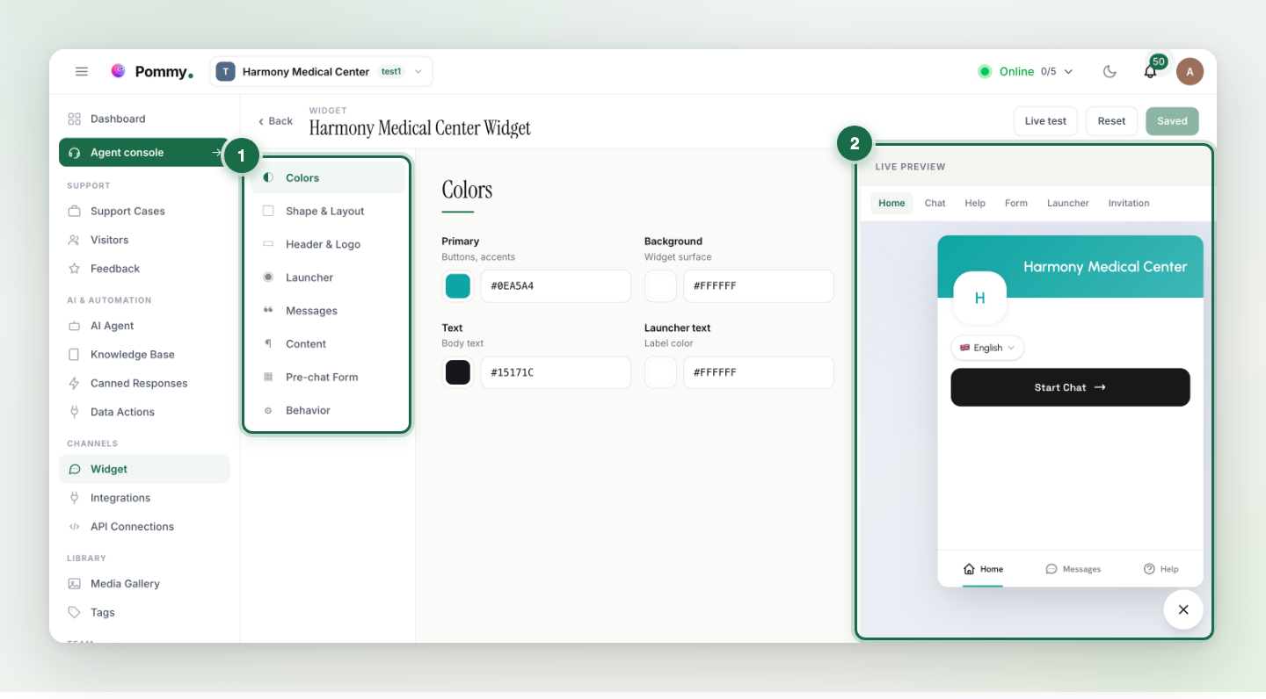Open the English language dropdown in preview
This screenshot has width=1266, height=699.
[x=987, y=348]
